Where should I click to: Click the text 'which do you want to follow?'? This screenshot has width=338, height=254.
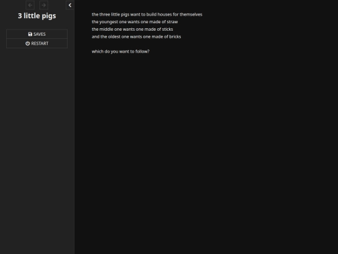[121, 51]
